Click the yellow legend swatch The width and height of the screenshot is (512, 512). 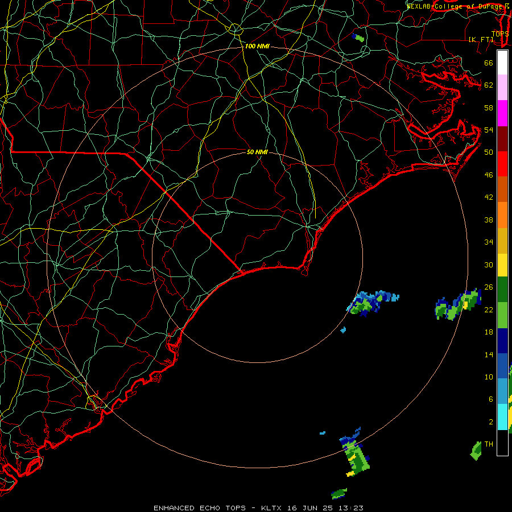tap(502, 265)
